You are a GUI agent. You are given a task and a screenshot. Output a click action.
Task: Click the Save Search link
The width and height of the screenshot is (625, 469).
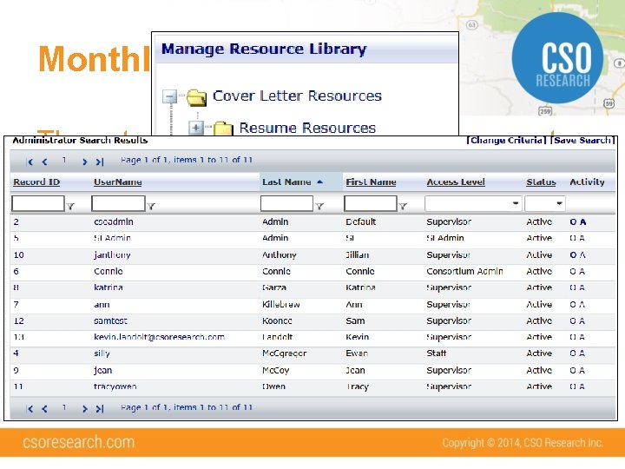582,141
